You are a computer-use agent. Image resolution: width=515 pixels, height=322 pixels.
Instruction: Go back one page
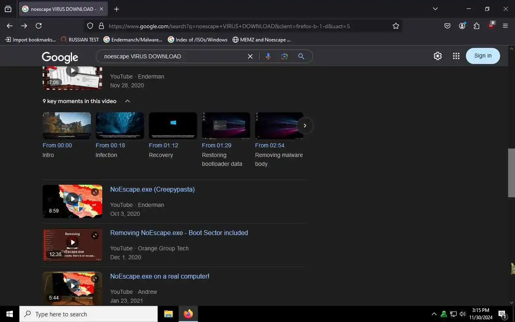[10, 26]
